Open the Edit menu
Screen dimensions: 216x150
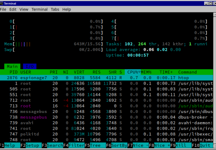13,9
